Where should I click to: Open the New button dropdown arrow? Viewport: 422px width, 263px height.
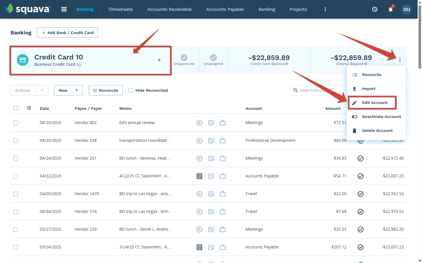[77, 90]
